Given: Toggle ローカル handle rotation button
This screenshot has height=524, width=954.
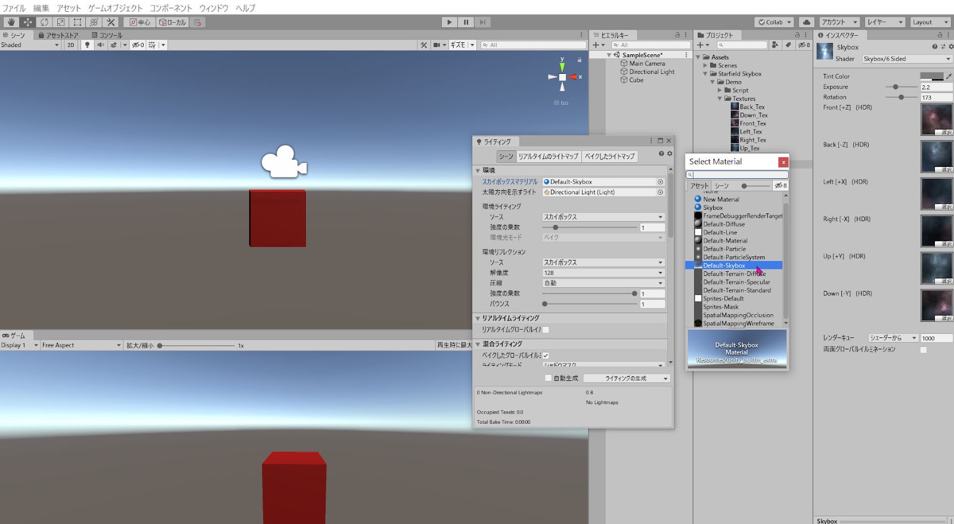Looking at the screenshot, I should coord(173,22).
